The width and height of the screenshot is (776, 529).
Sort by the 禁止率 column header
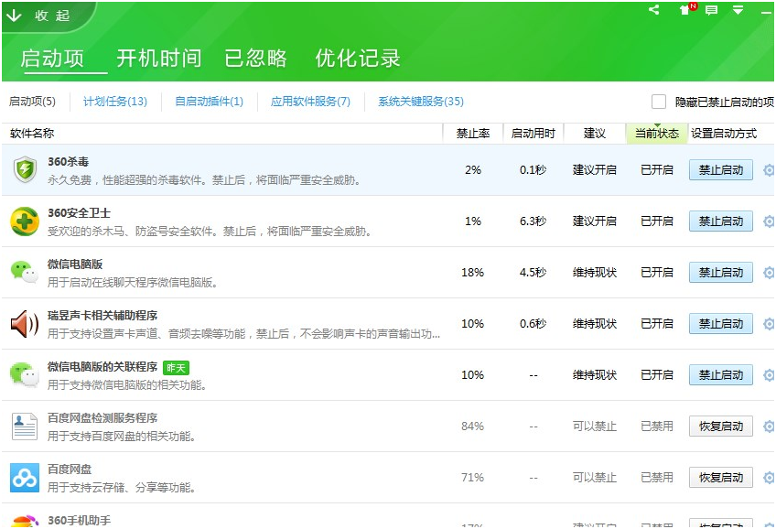[472, 134]
